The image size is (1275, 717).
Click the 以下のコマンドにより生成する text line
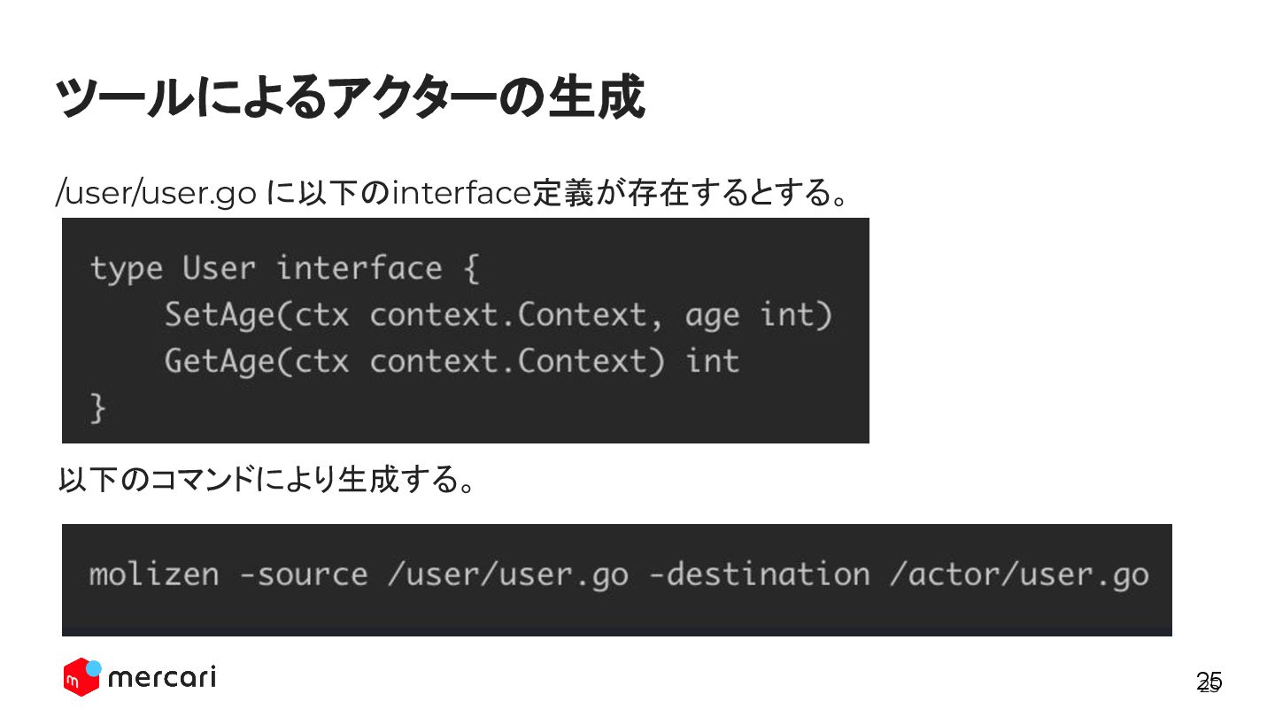(x=266, y=481)
